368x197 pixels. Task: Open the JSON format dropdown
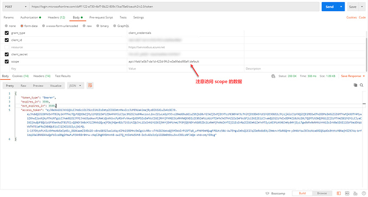tap(75, 86)
